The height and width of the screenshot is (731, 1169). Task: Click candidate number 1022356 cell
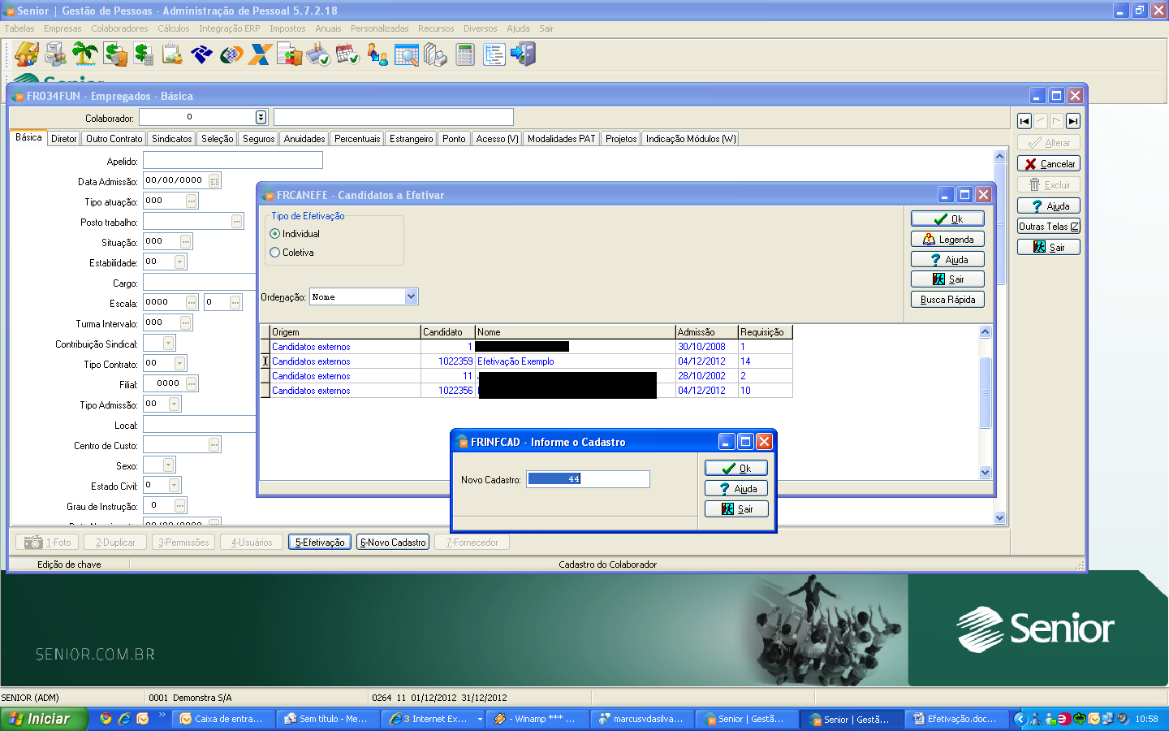(447, 391)
